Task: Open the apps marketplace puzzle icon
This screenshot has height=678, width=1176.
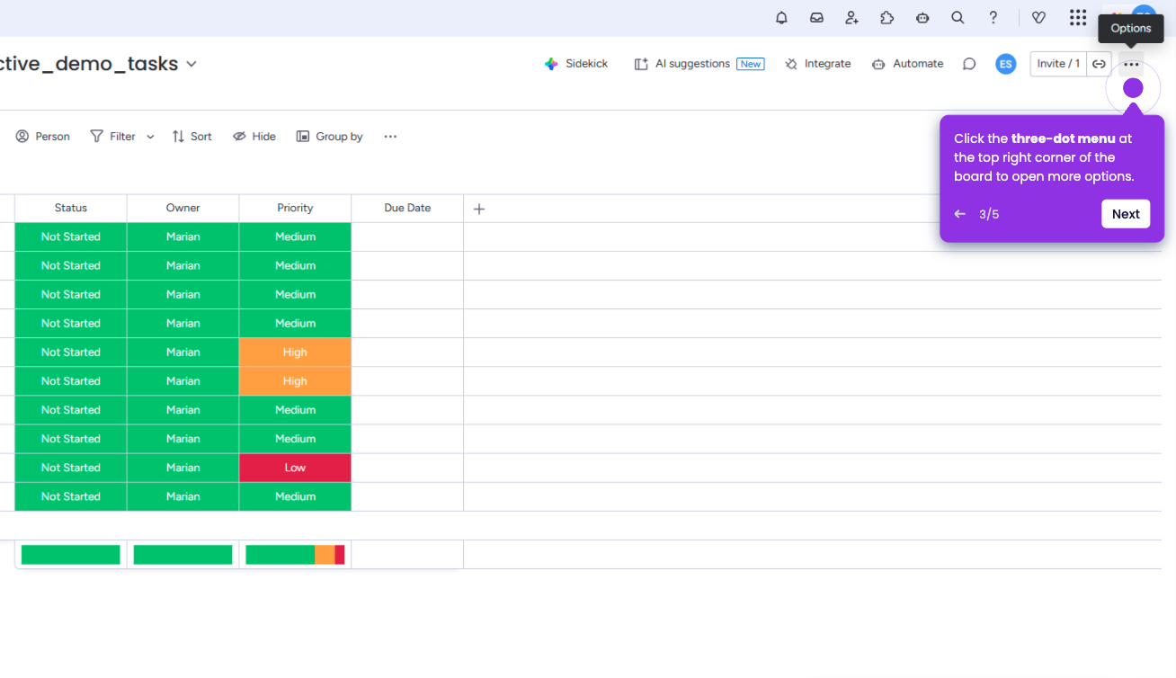Action: (887, 17)
